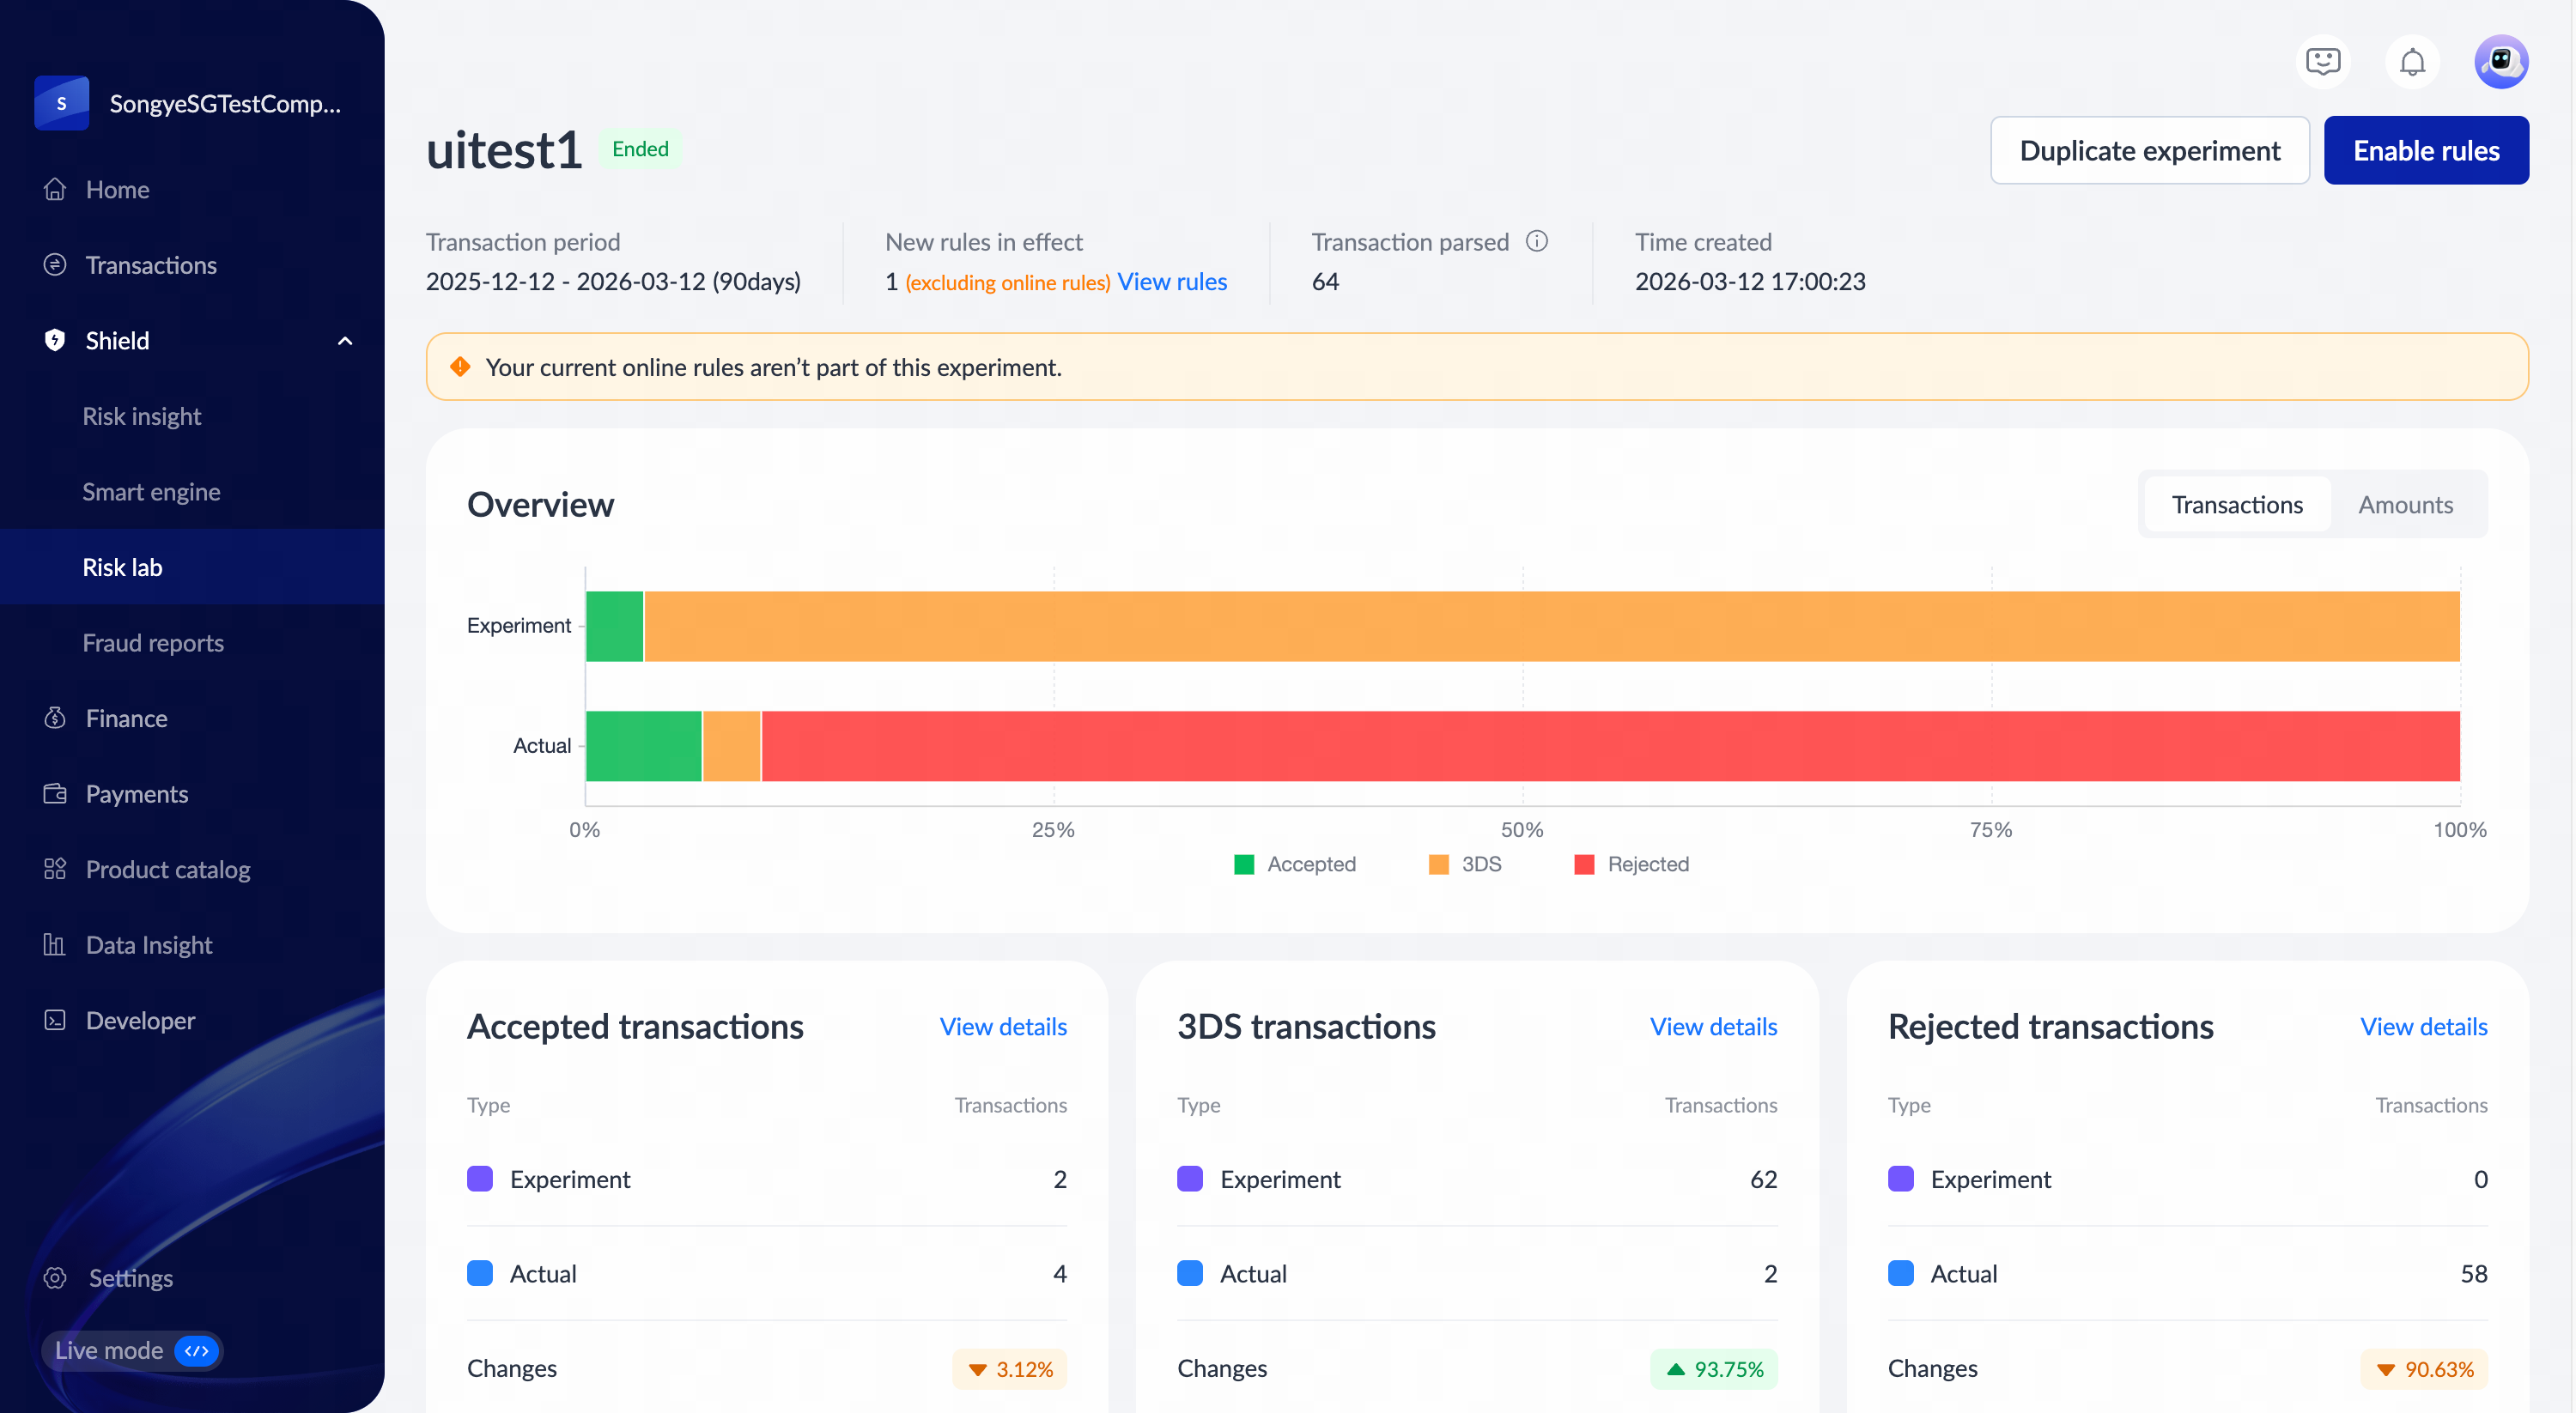
Task: Click the orange 3DS Experiment bar segment
Action: [1550, 626]
